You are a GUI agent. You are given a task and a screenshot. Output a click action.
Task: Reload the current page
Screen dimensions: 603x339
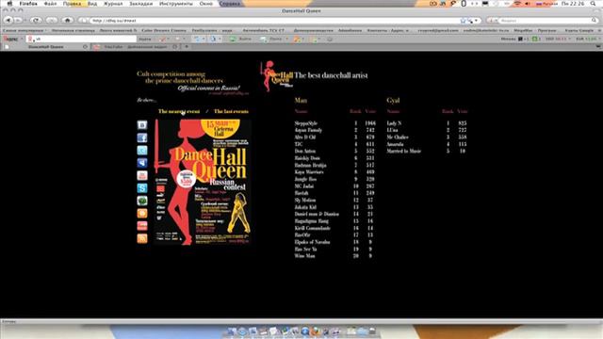click(36, 20)
